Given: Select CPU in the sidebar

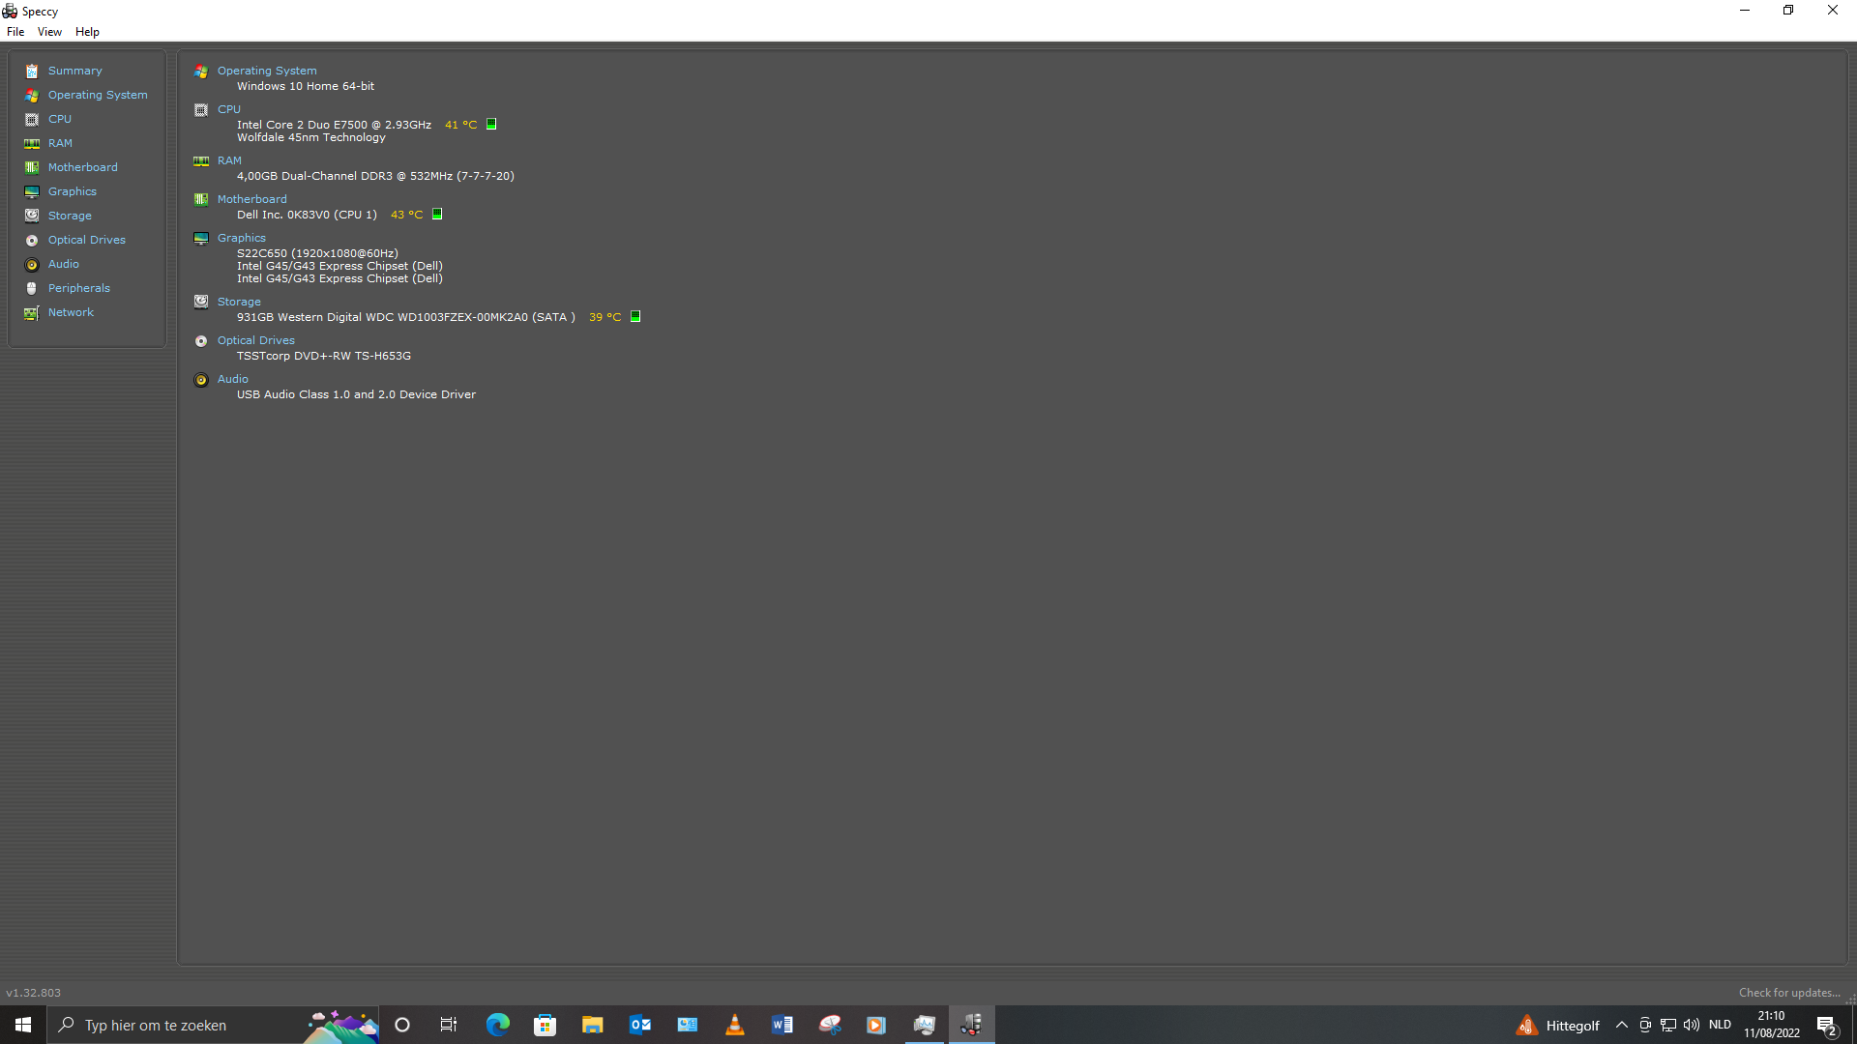Looking at the screenshot, I should click(x=60, y=119).
